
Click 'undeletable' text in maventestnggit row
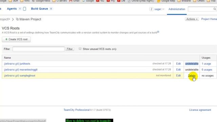(192, 70)
